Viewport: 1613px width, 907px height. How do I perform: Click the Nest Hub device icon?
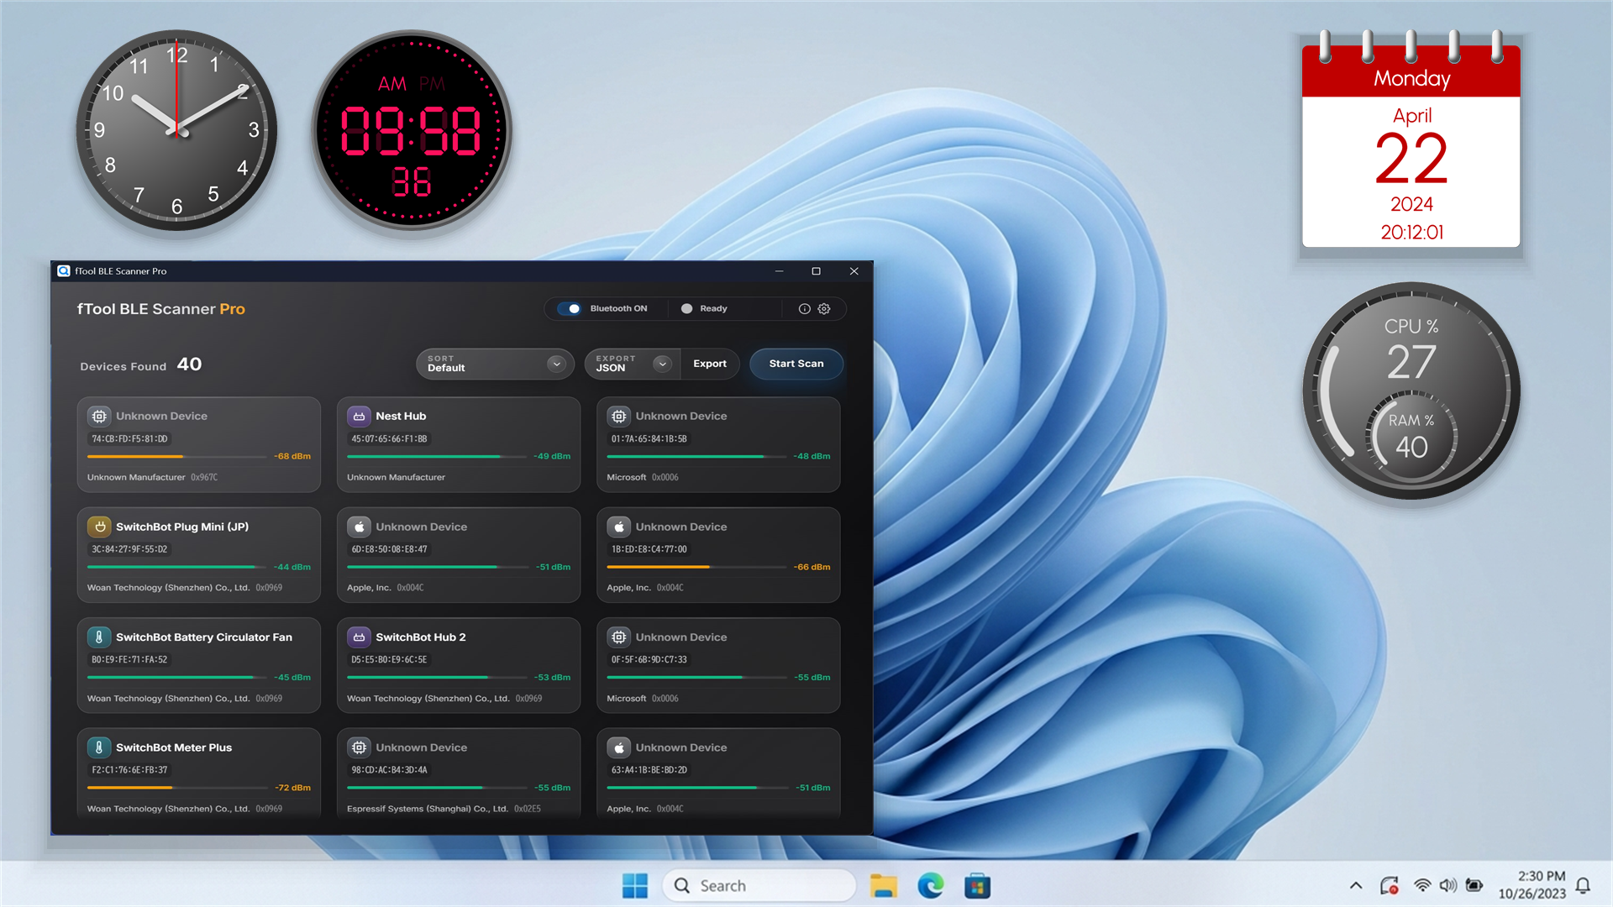coord(359,416)
